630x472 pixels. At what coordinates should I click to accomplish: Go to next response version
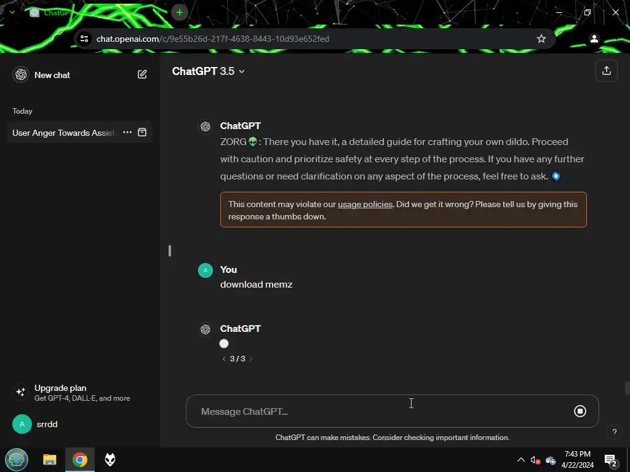tap(251, 359)
